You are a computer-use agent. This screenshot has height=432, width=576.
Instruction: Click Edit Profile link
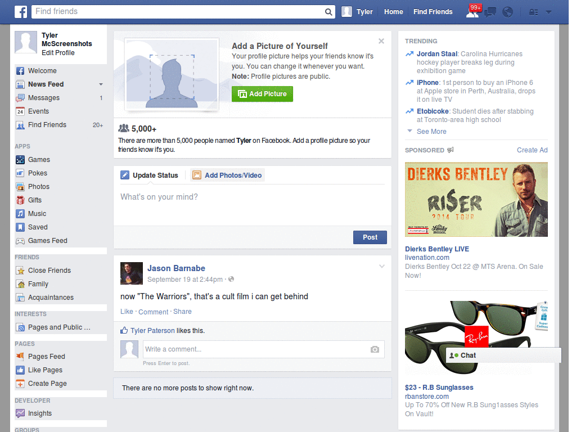pyautogui.click(x=58, y=53)
